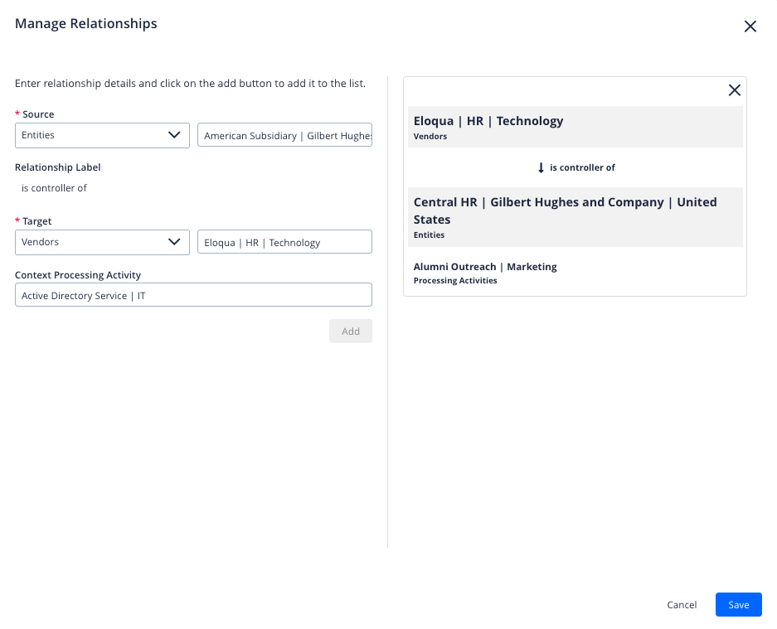Click the "Vendors" caption under Eloqua heading
Viewport: 777px width, 629px height.
[x=430, y=136]
